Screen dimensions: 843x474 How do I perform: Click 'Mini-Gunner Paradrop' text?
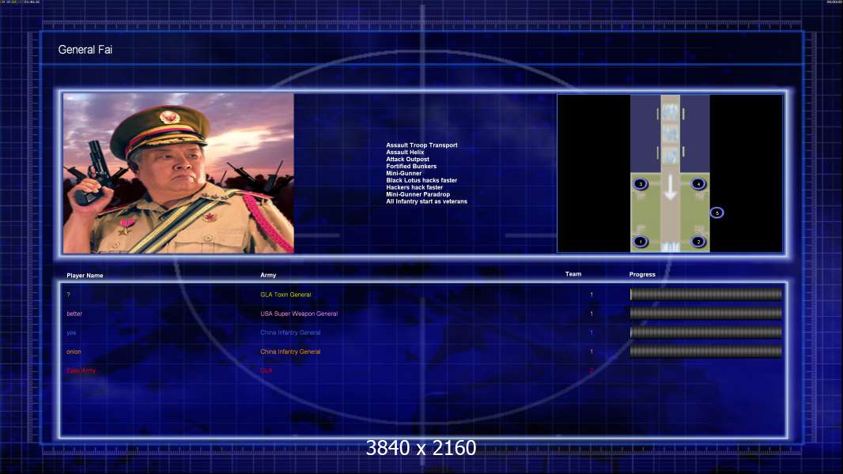coord(418,194)
